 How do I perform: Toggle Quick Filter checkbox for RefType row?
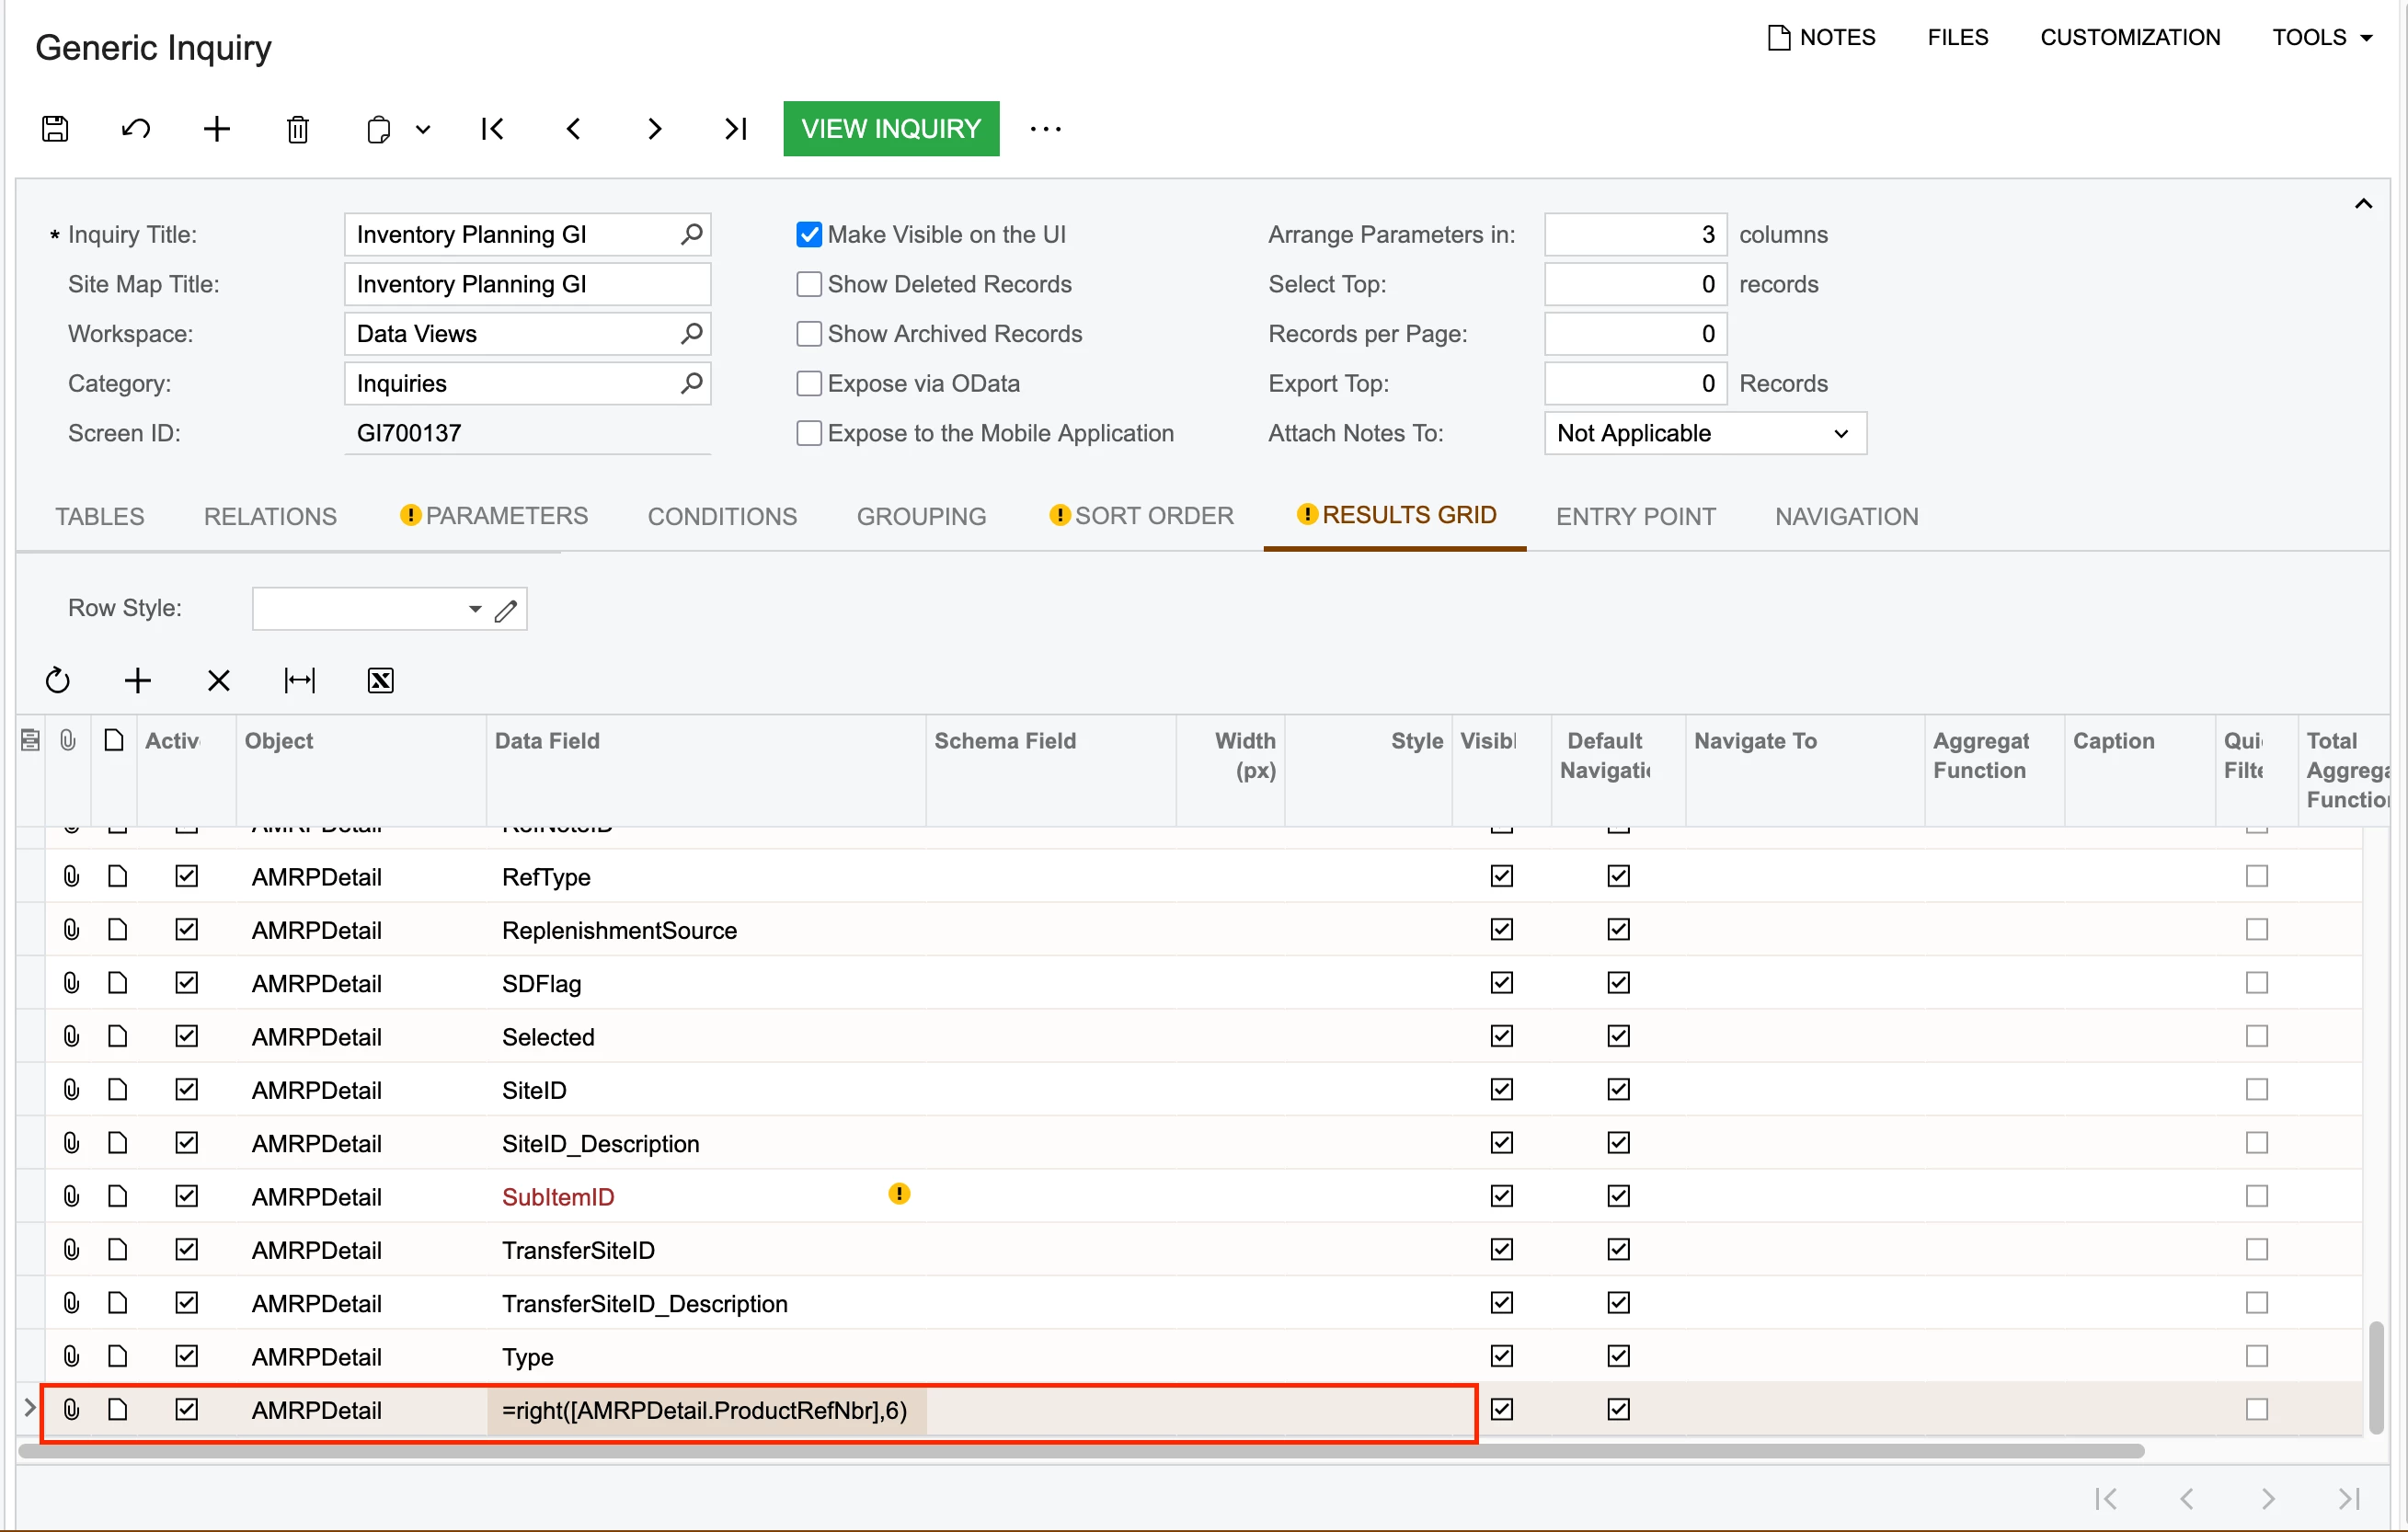pyautogui.click(x=2256, y=877)
